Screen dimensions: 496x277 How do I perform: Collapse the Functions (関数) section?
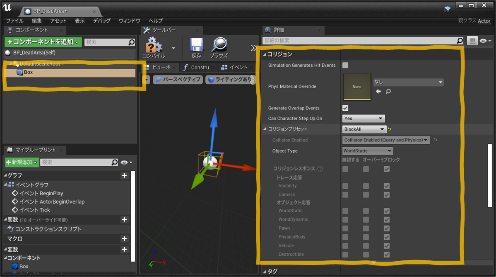point(5,219)
